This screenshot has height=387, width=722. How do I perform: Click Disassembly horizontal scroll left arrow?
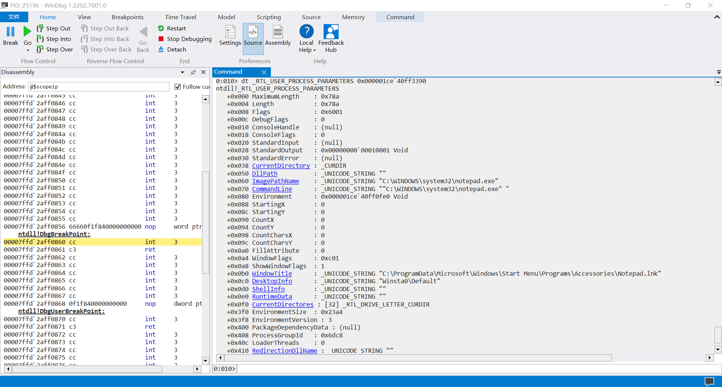pyautogui.click(x=8, y=369)
